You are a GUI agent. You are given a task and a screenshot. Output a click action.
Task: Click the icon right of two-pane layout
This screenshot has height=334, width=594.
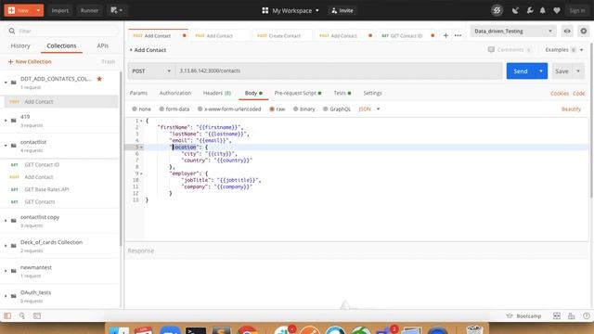pyautogui.click(x=572, y=315)
